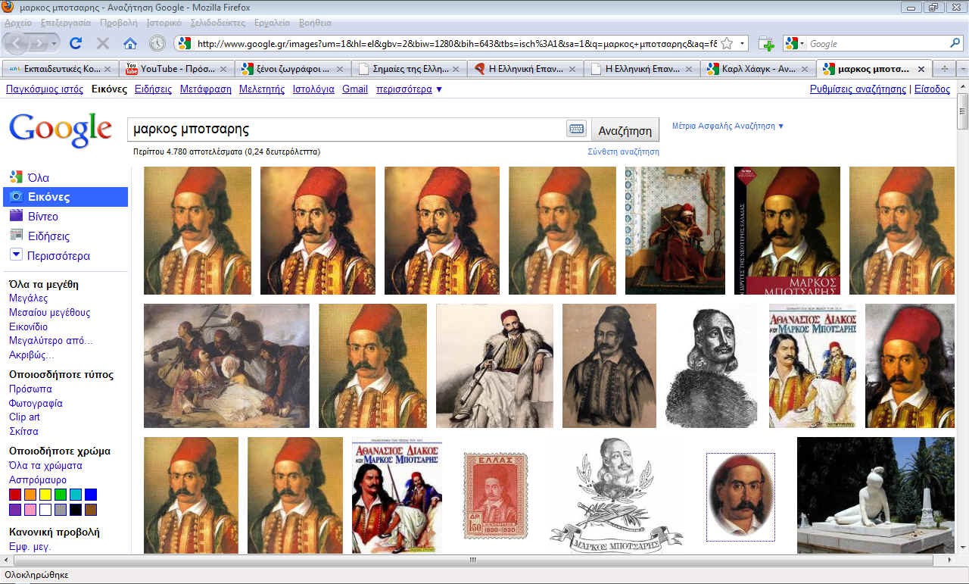Filter by Πρόσωπα image type
This screenshot has width=969, height=584.
pyautogui.click(x=30, y=389)
